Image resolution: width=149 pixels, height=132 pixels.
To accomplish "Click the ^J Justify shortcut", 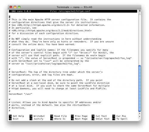I will (36, 119).
